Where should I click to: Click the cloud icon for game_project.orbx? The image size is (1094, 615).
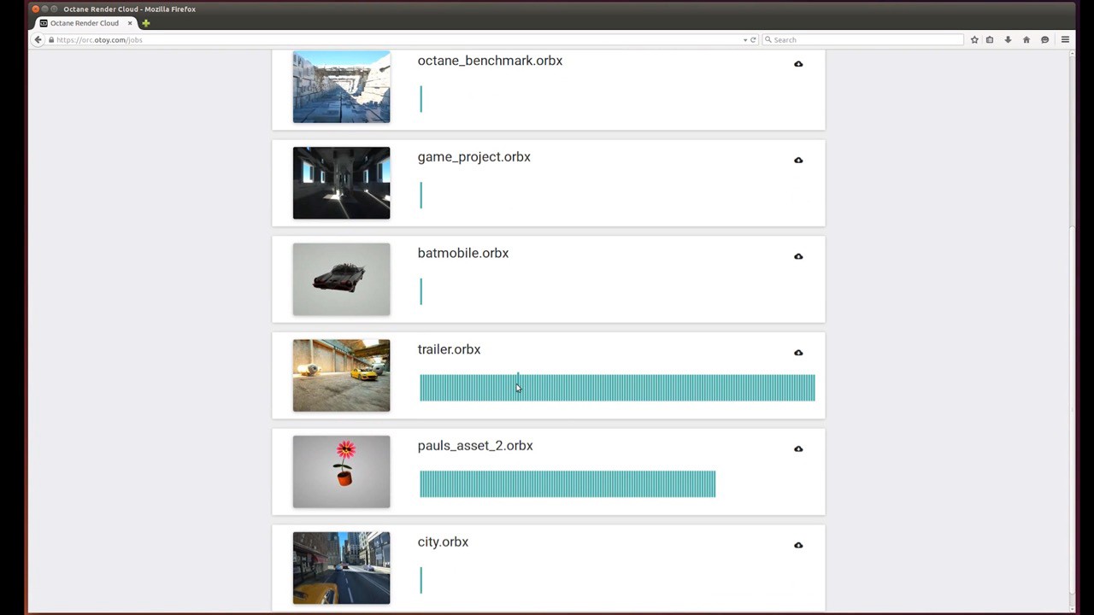[x=798, y=161]
